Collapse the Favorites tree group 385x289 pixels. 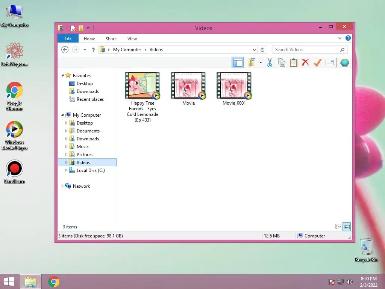pyautogui.click(x=62, y=75)
